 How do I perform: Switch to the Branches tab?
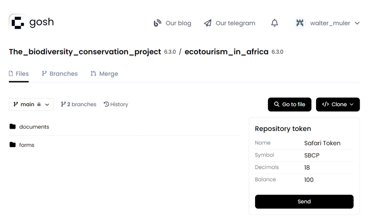coord(60,74)
